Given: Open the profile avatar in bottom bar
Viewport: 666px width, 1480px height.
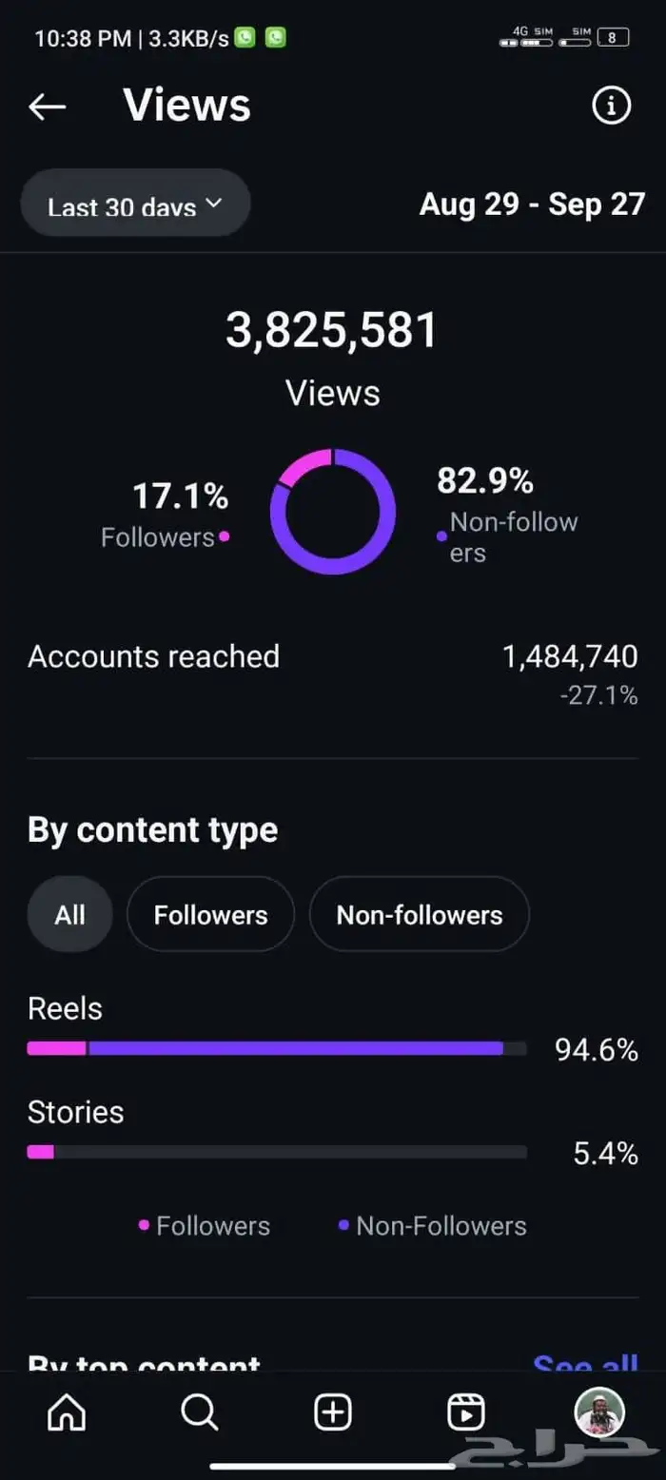Looking at the screenshot, I should coord(599,1412).
